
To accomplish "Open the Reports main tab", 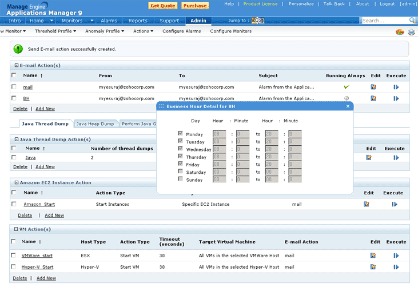I will (x=138, y=21).
